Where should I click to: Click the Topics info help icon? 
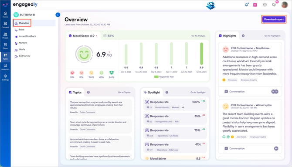click(88, 92)
